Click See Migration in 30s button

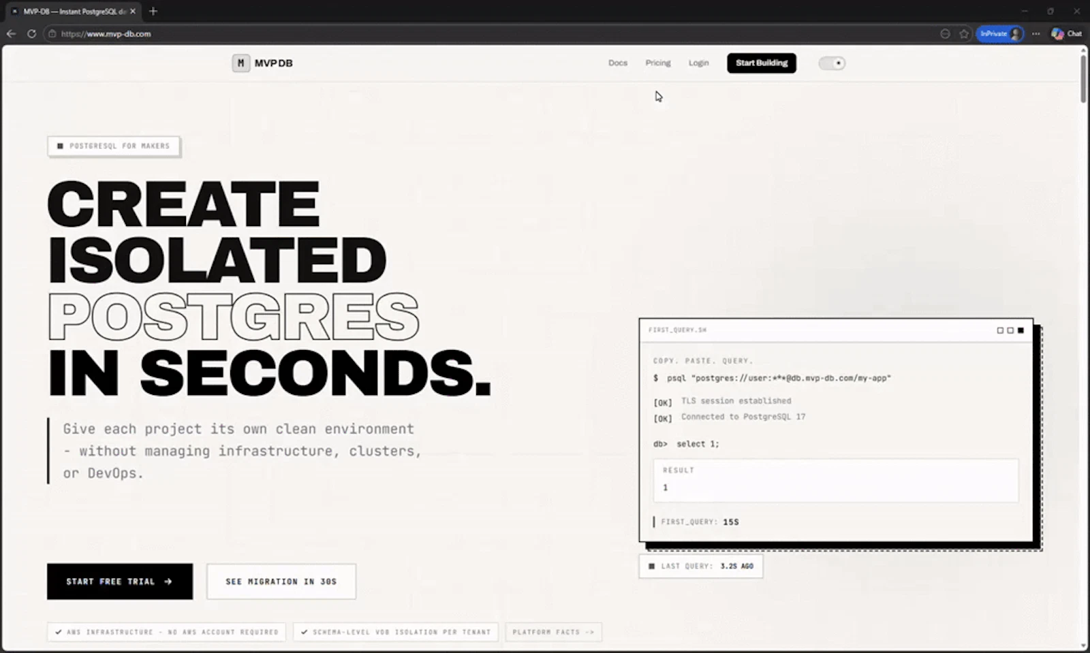tap(281, 582)
